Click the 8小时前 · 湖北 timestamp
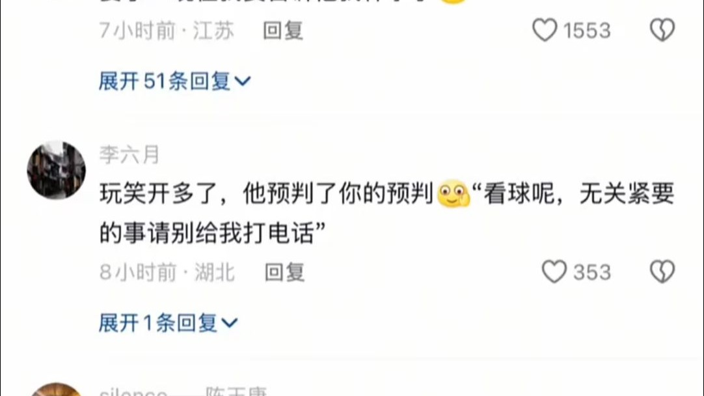 [x=167, y=272]
